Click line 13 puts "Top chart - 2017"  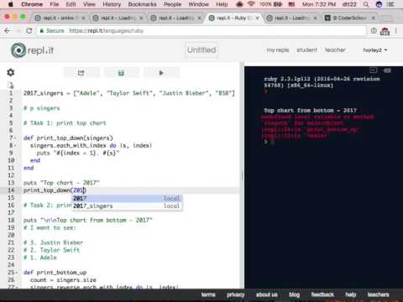[x=61, y=183]
